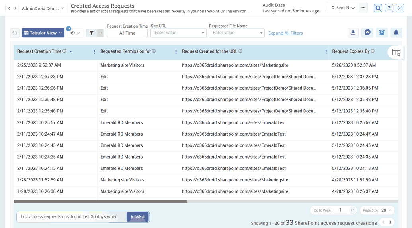Click EmeraldTest URL in the 10:24:13 AM row
Image resolution: width=412 pixels, height=228 pixels.
click(x=234, y=168)
